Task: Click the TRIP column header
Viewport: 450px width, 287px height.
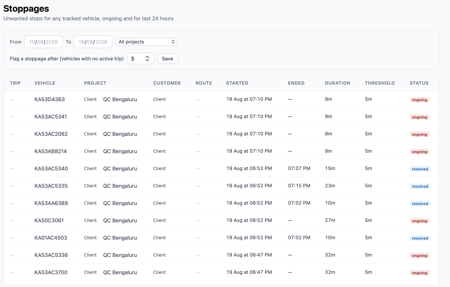Action: pyautogui.click(x=15, y=83)
